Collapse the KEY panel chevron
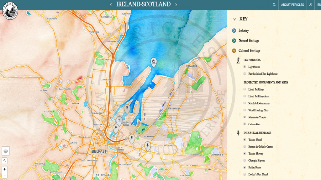Image resolution: width=321 pixels, height=180 pixels. [x=234, y=19]
